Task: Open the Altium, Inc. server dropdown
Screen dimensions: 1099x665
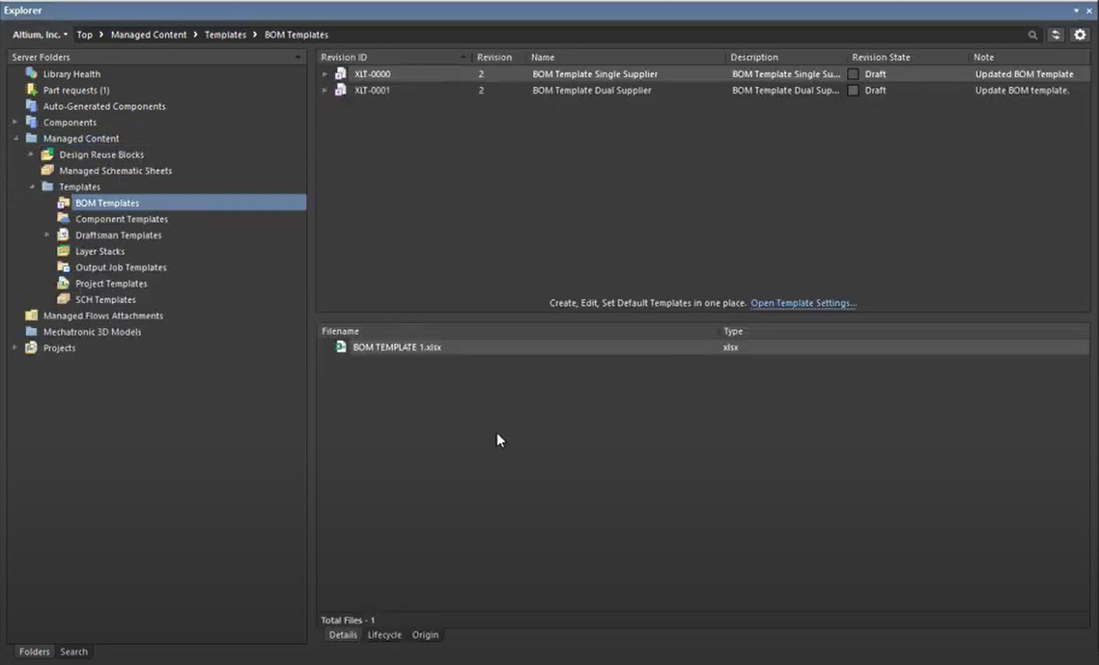Action: point(39,34)
